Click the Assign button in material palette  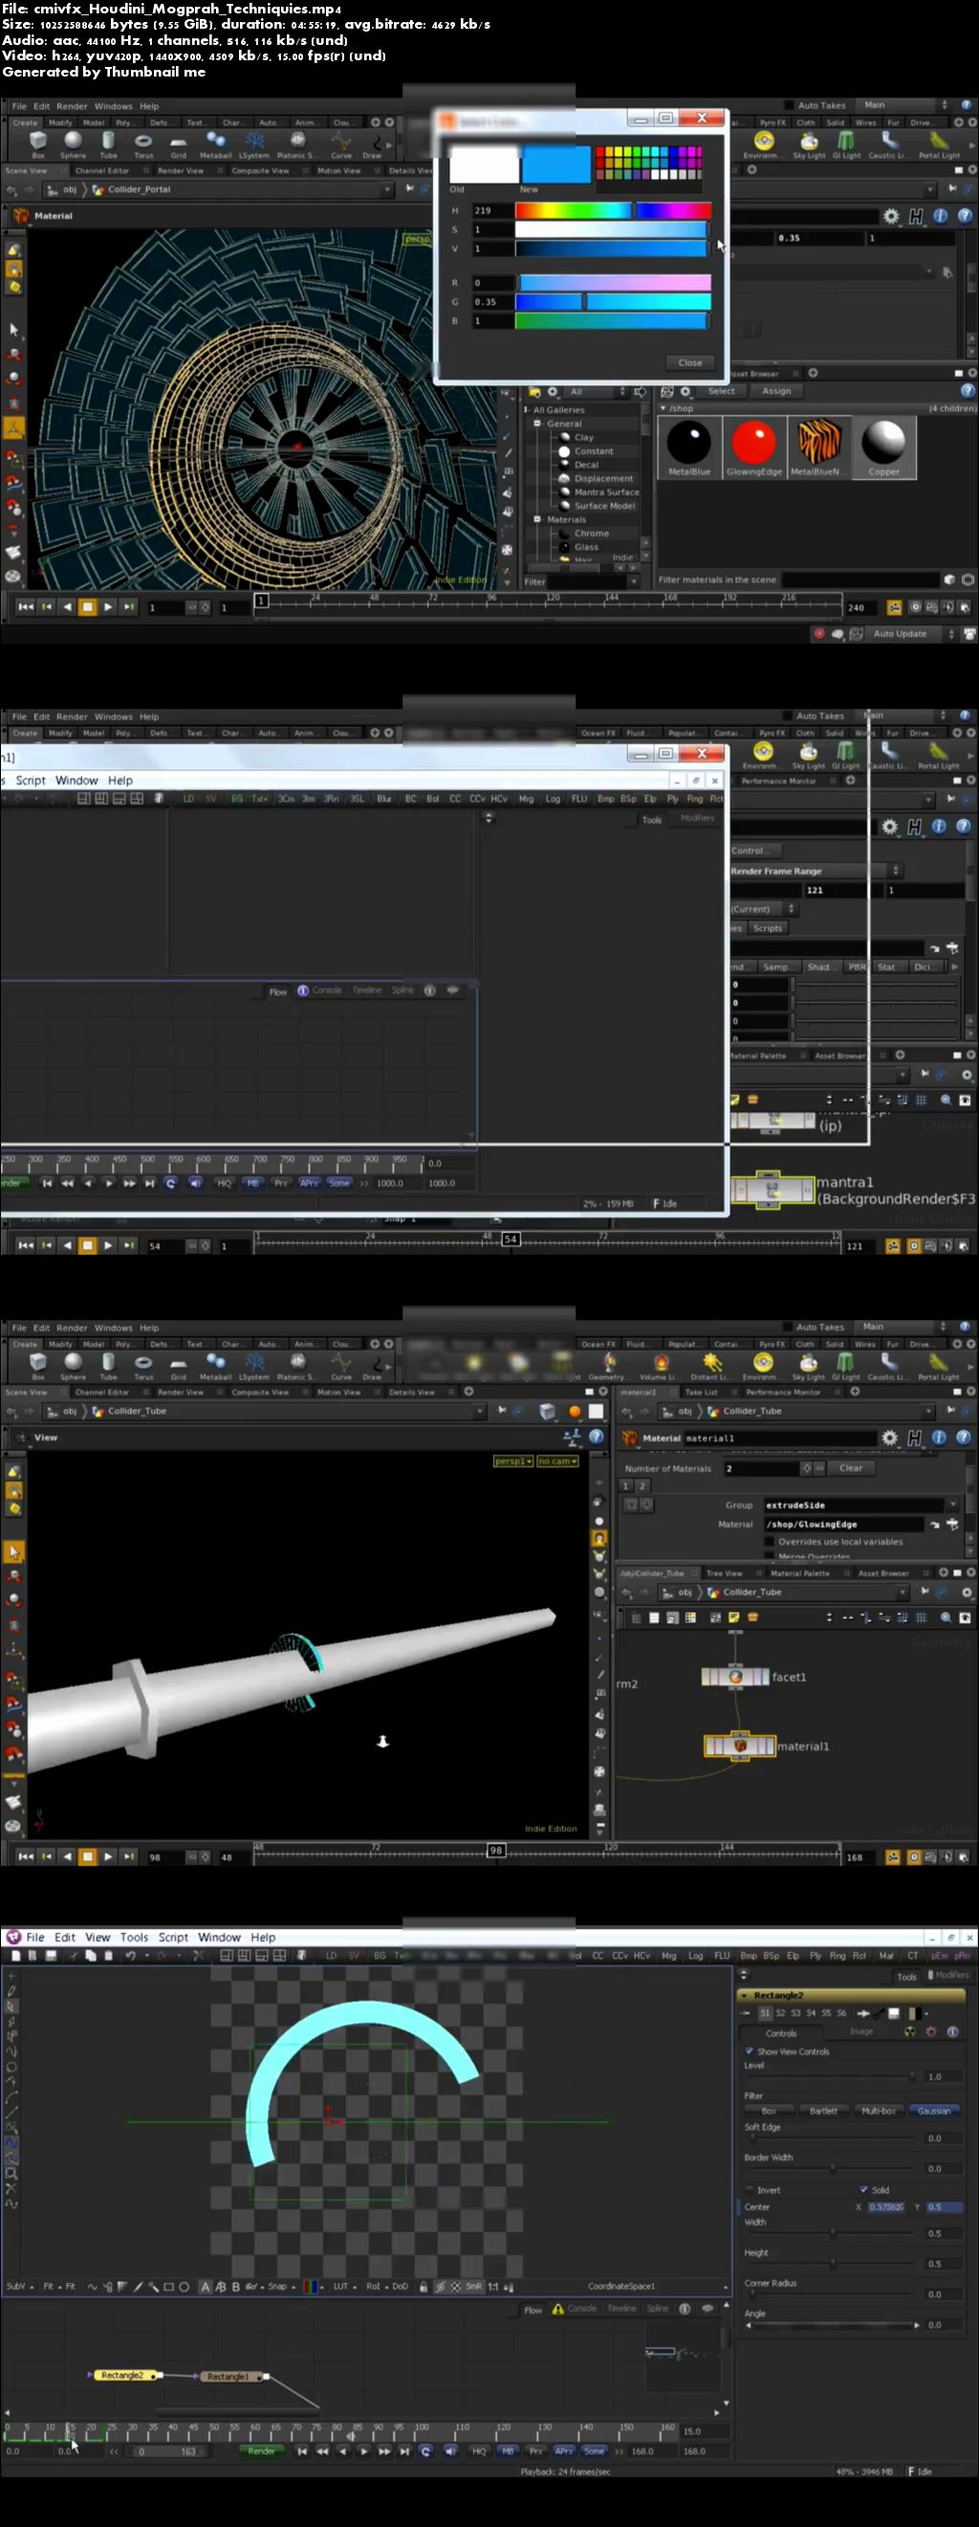776,390
